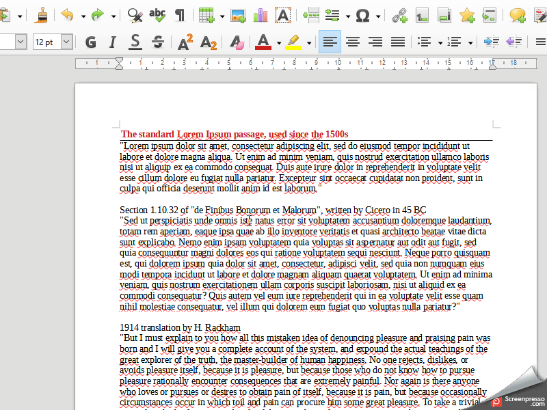Apply red font color swatch
This screenshot has height=410, width=547.
pos(263,42)
